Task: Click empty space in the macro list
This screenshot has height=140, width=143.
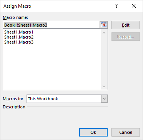Action: pyautogui.click(x=52, y=67)
